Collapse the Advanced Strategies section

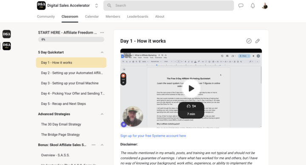(102, 114)
